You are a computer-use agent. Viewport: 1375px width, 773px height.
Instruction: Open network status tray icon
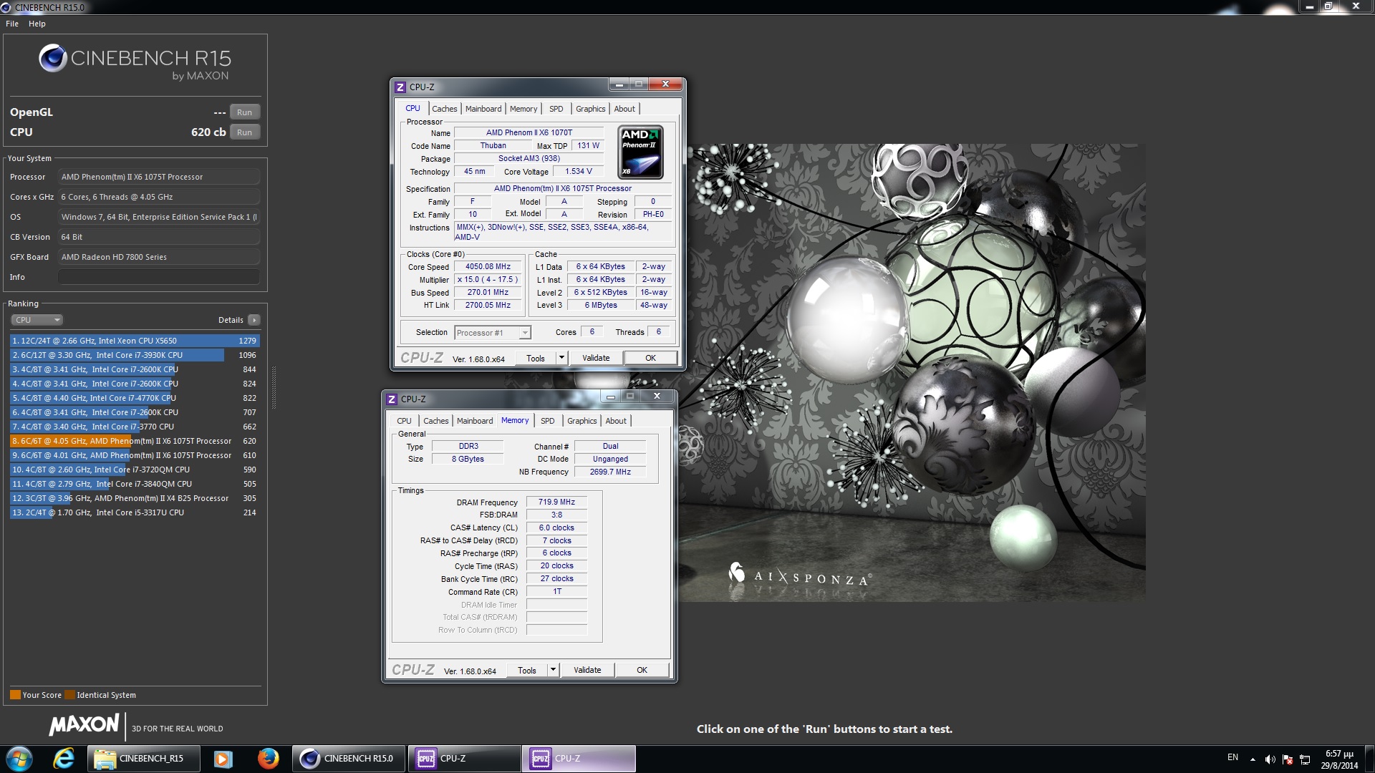pos(1305,759)
